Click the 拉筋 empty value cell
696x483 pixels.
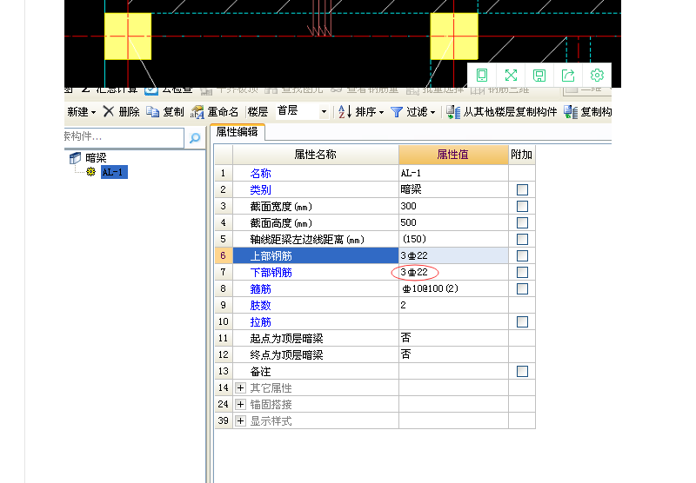(x=453, y=321)
